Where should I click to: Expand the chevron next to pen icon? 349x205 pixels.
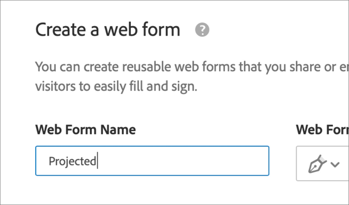click(x=335, y=164)
